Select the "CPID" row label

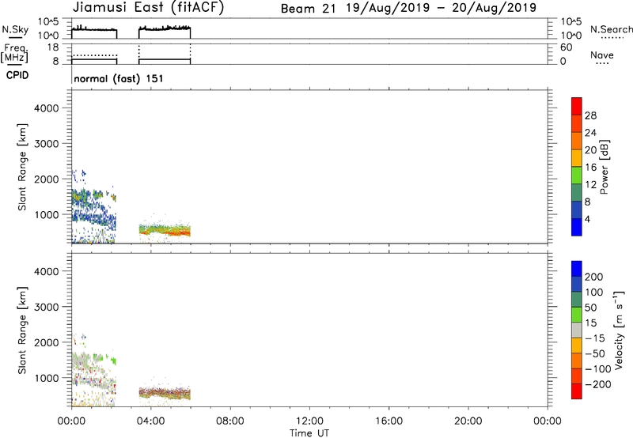tap(17, 75)
